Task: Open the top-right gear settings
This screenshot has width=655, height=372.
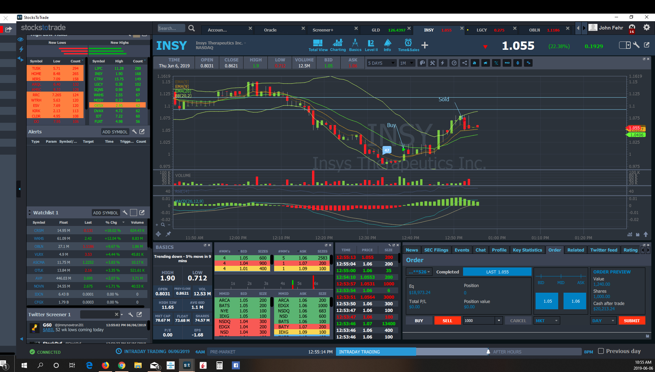Action: pos(646,28)
